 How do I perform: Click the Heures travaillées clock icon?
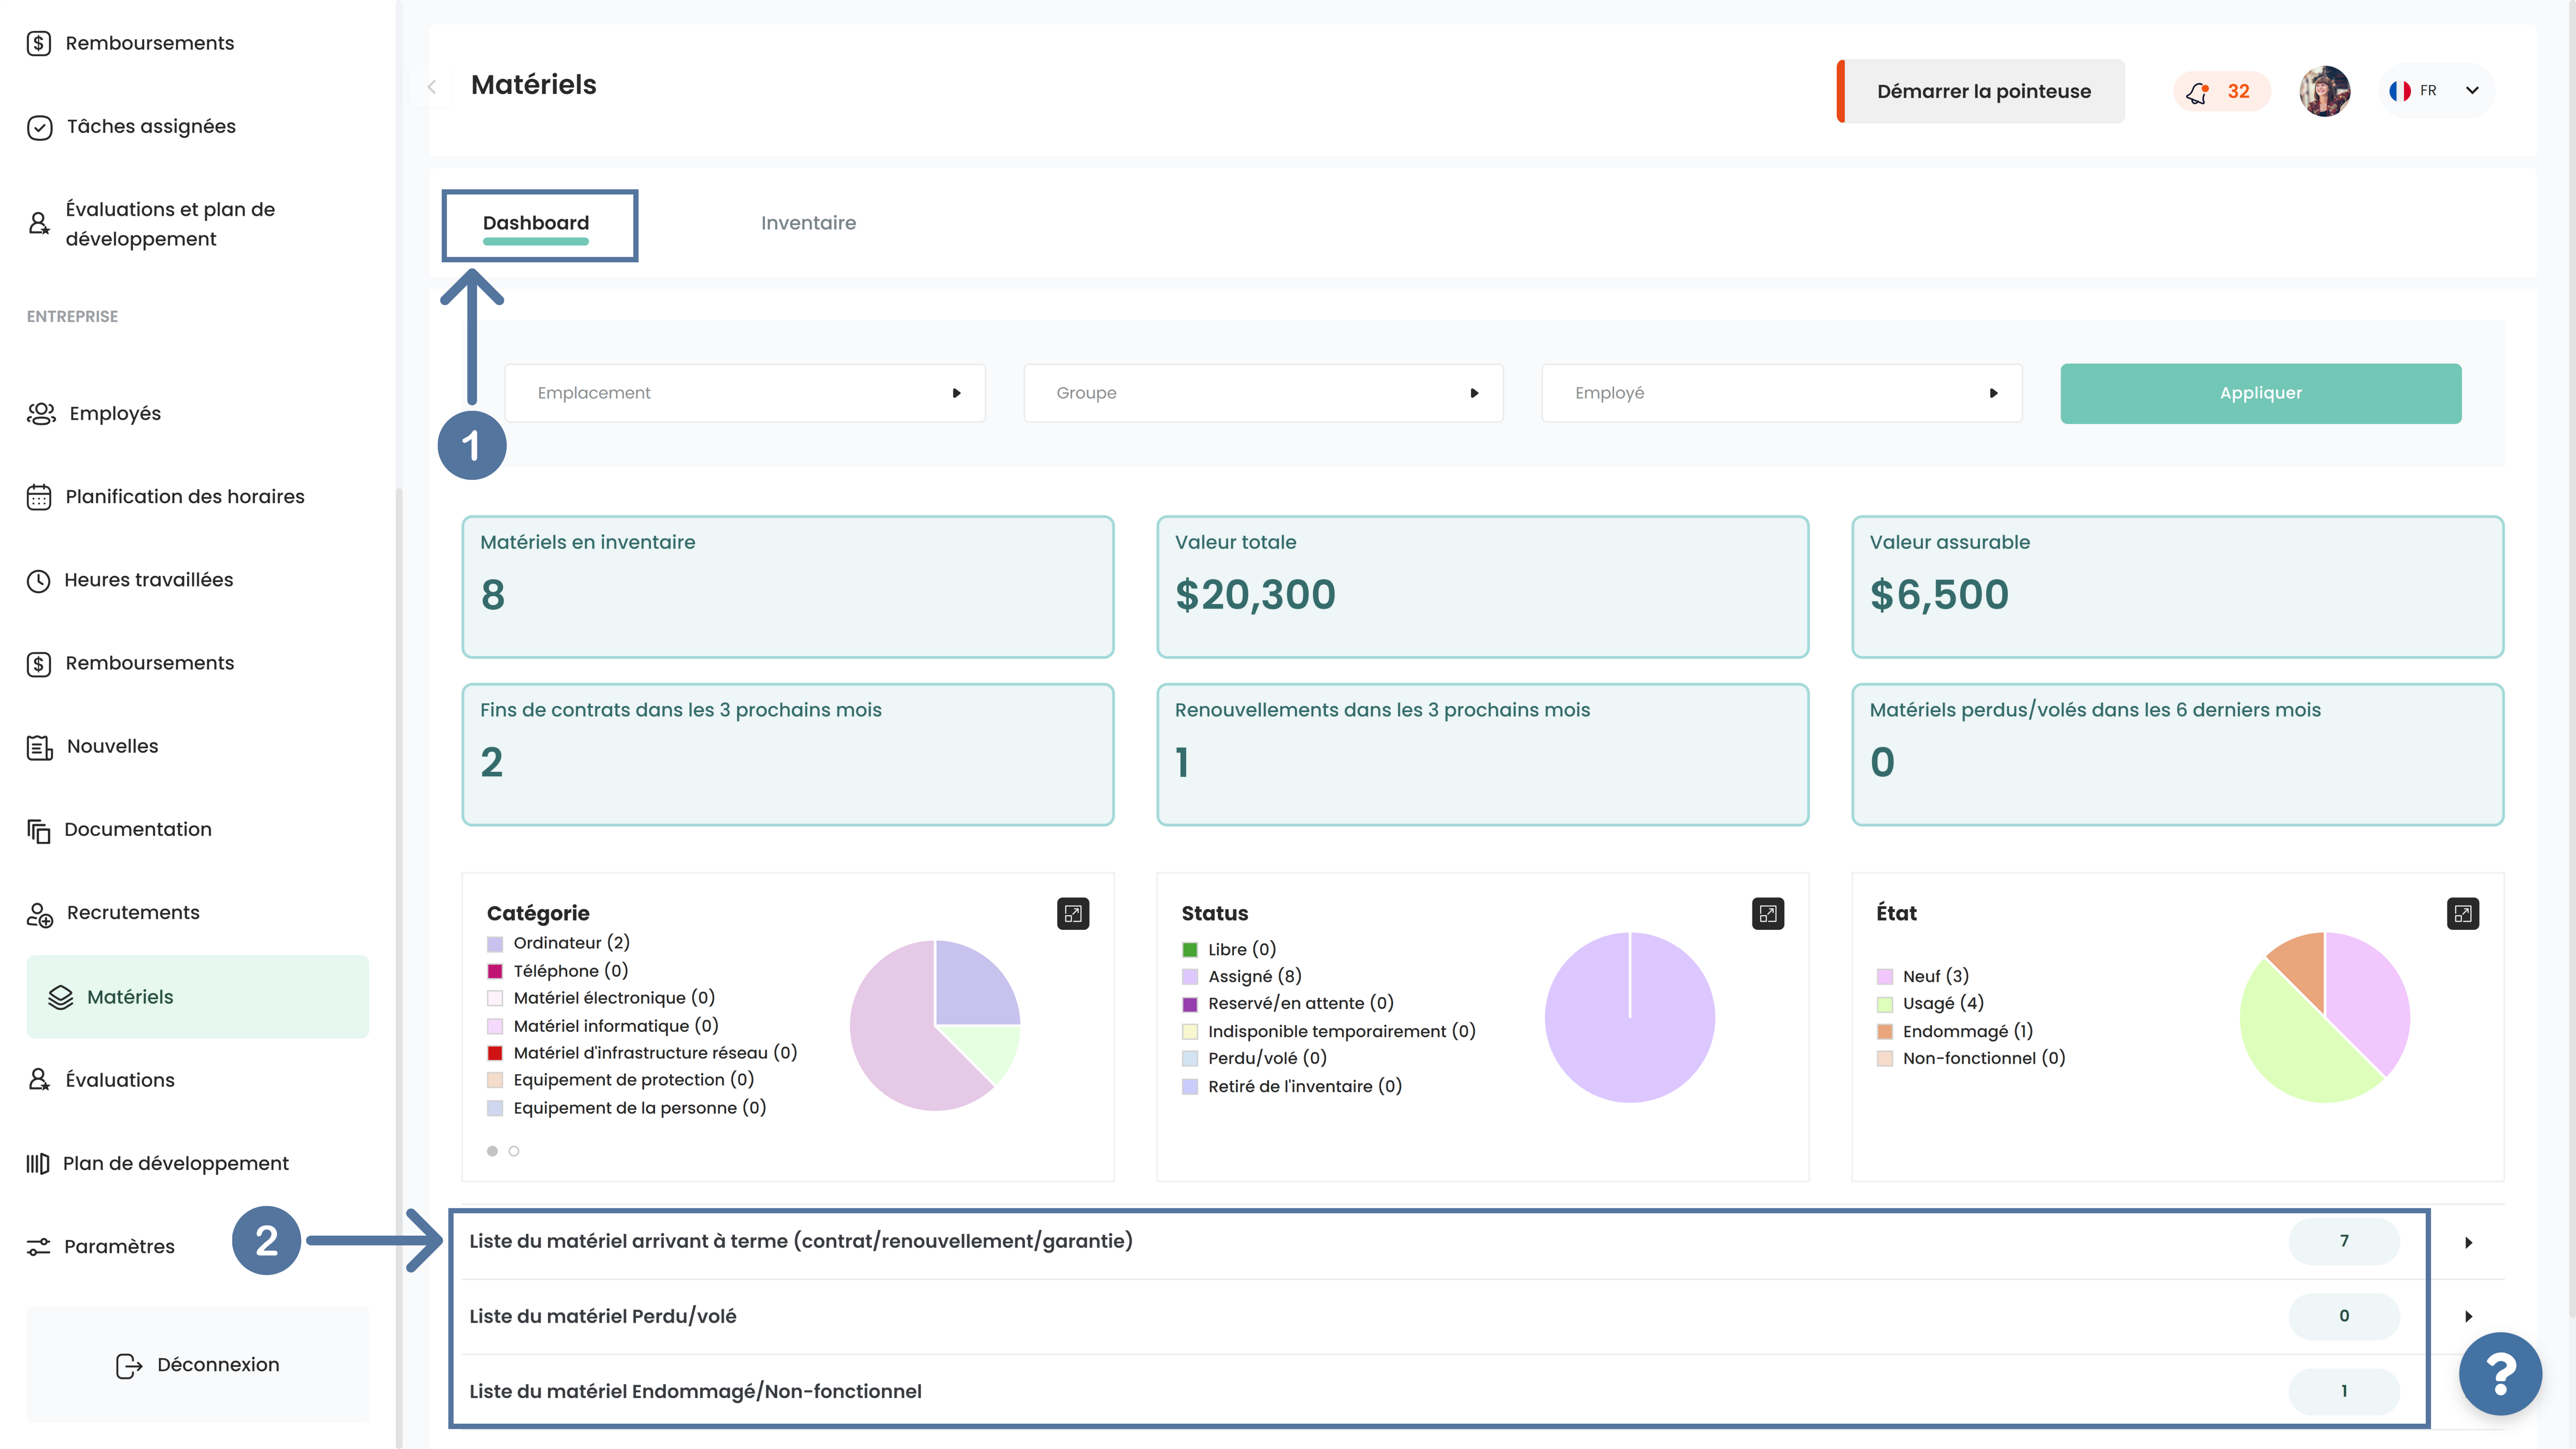coord(38,581)
